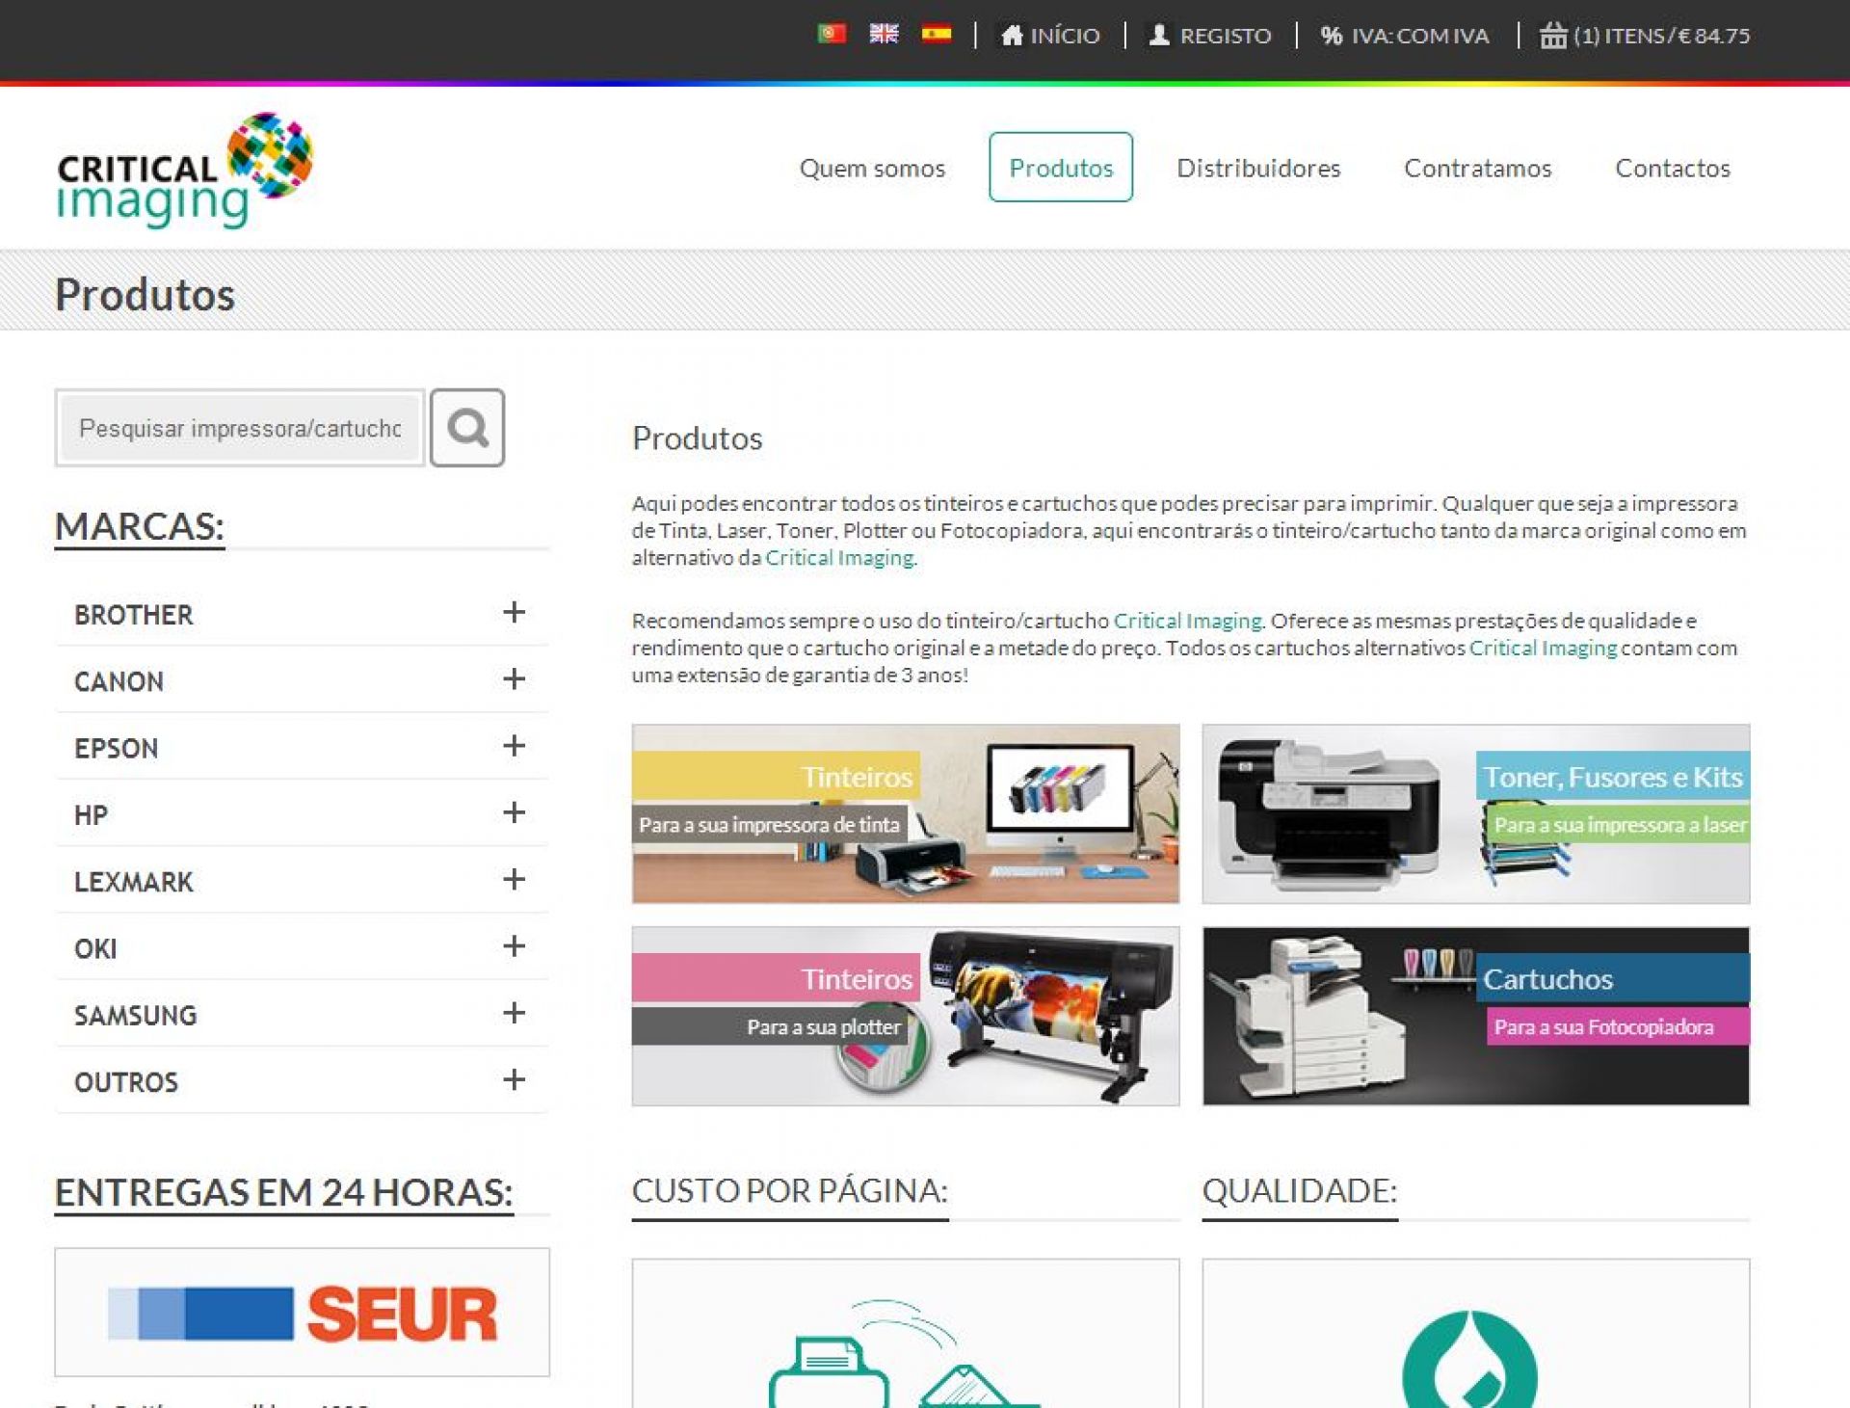Image resolution: width=1850 pixels, height=1408 pixels.
Task: Expand the BROTHER brand list
Action: click(x=514, y=613)
